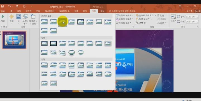
Task: Click the video on the slide canvas
Action: pos(138,70)
